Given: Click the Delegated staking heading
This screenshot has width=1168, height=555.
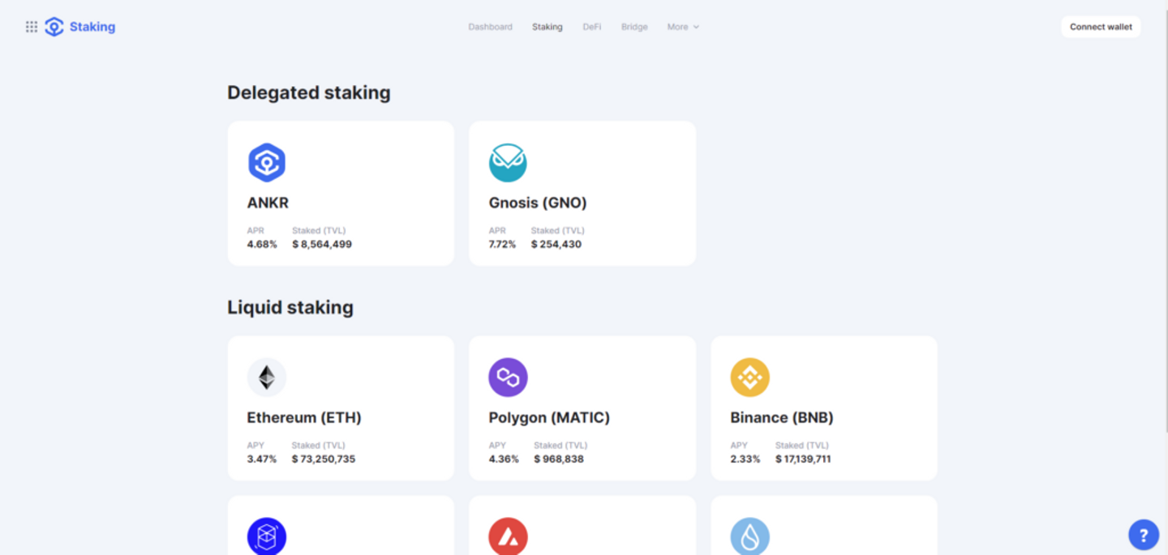Looking at the screenshot, I should coord(309,92).
